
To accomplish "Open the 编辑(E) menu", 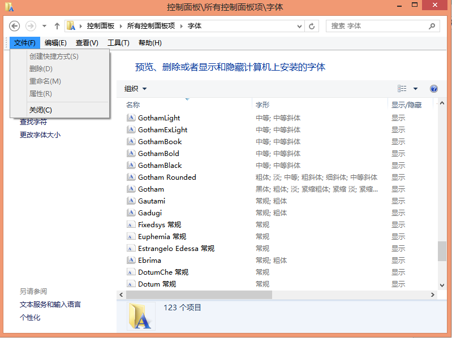I will 55,43.
